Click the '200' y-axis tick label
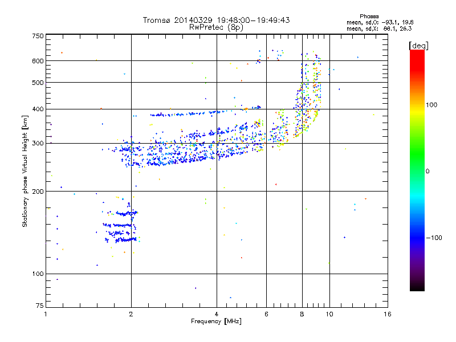 click(x=38, y=192)
